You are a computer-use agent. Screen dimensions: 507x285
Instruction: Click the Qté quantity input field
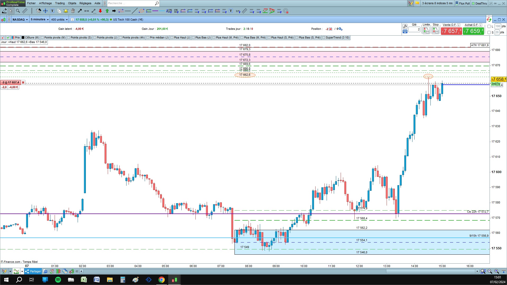[414, 30]
